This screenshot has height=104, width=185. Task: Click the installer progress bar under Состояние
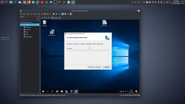[88, 50]
